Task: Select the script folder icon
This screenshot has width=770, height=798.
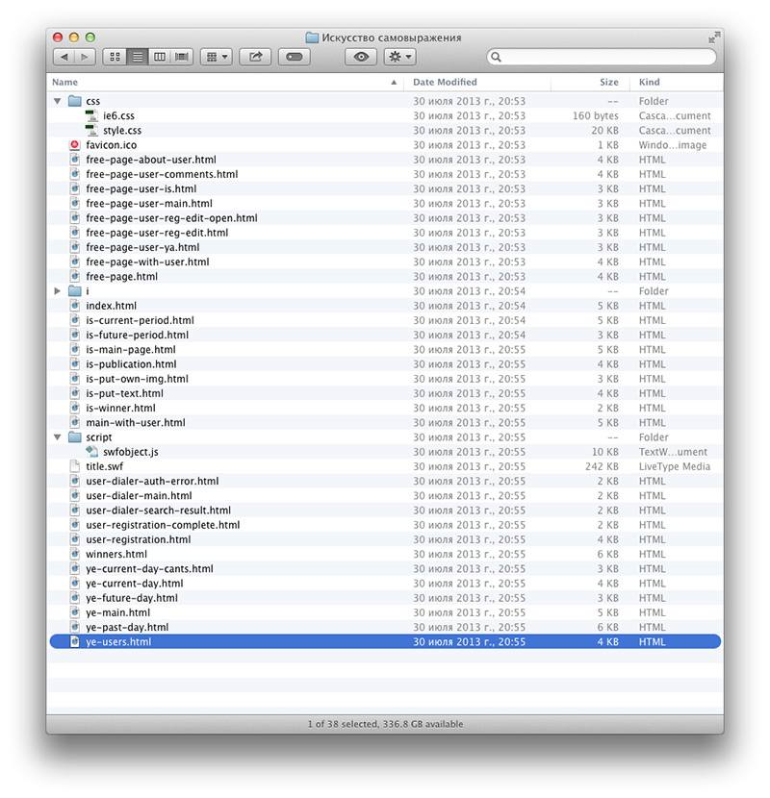Action: pos(75,436)
